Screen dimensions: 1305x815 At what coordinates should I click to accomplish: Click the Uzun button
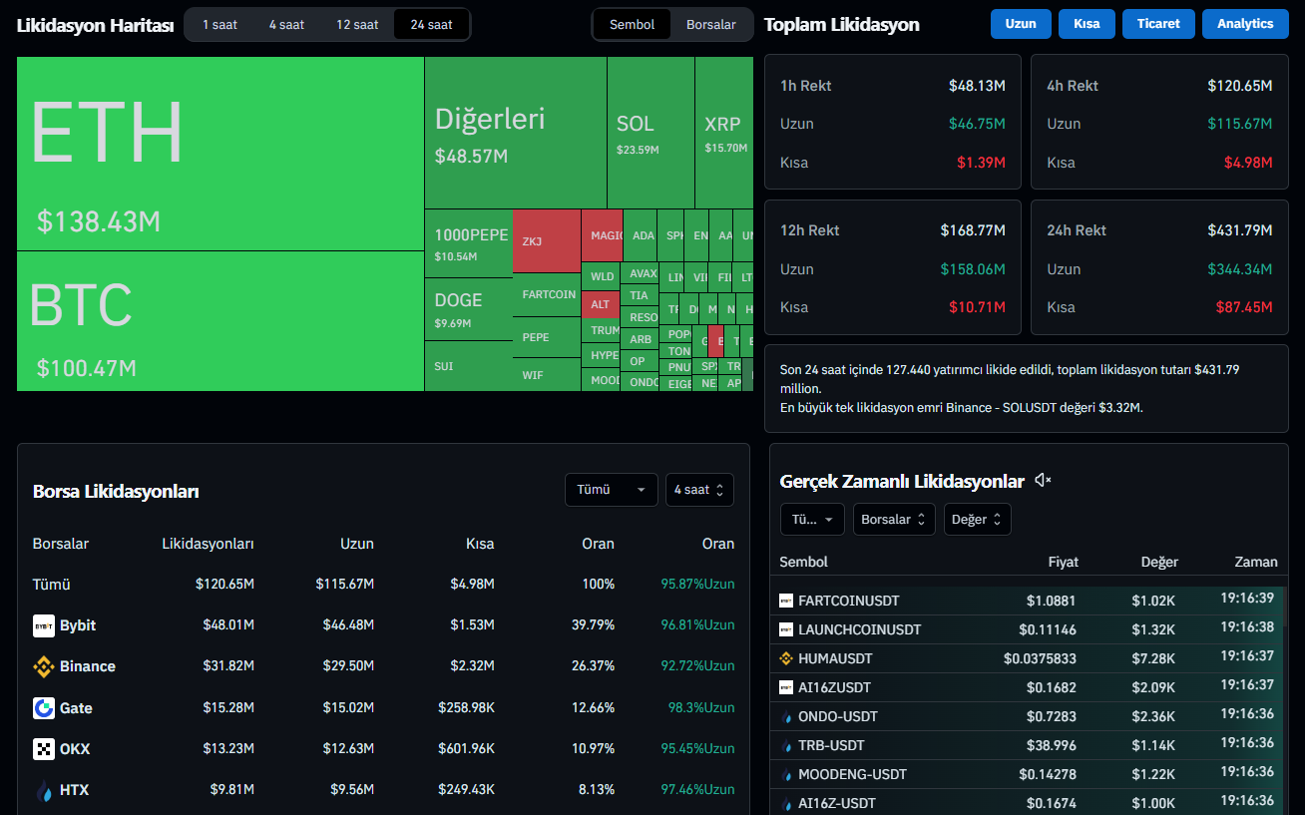(1021, 24)
